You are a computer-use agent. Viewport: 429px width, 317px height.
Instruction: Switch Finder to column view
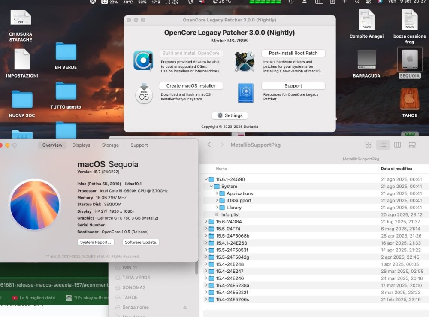tap(397, 145)
